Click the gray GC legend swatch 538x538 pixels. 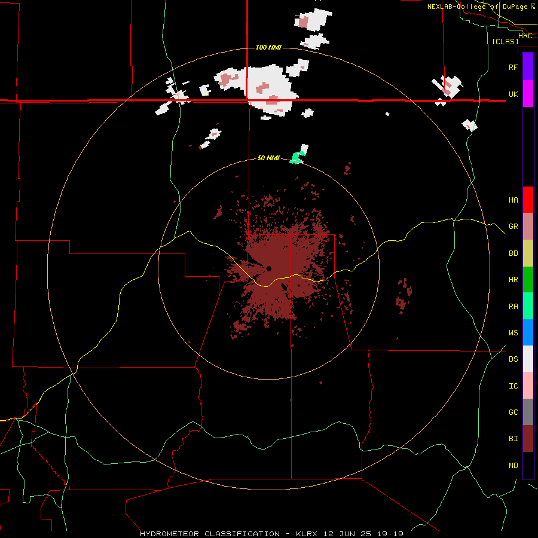pyautogui.click(x=528, y=412)
